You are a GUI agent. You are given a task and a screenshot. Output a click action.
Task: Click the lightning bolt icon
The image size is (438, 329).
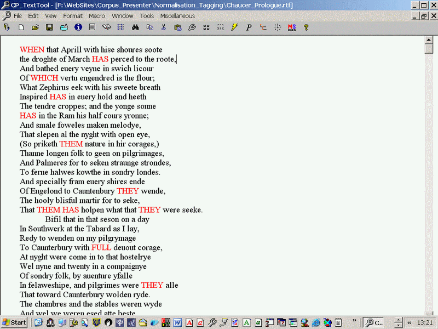[234, 27]
